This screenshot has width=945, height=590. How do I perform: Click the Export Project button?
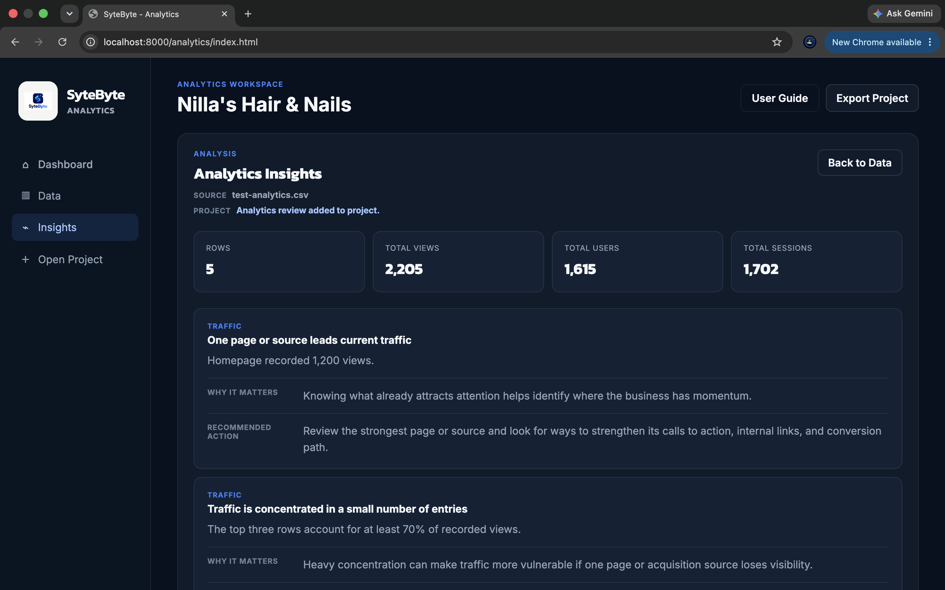[x=872, y=98]
